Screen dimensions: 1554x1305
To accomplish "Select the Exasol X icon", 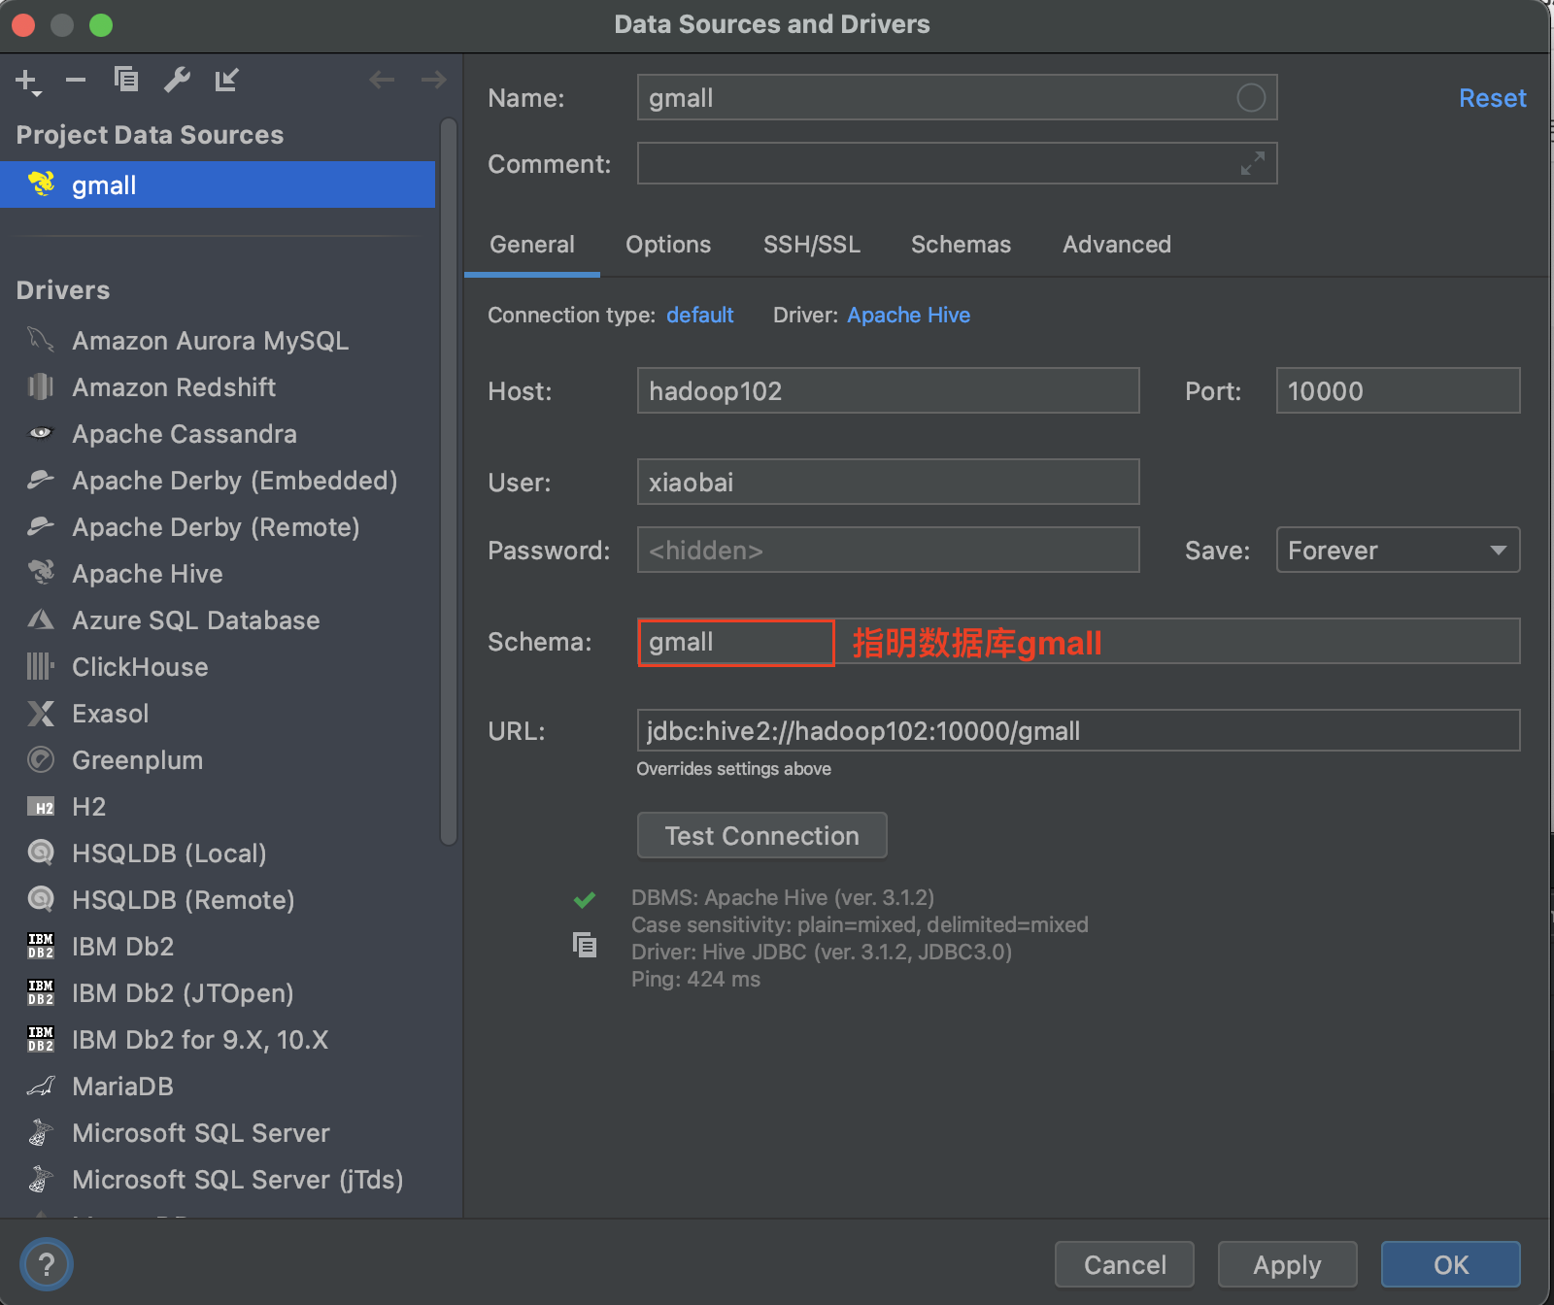I will 41,714.
